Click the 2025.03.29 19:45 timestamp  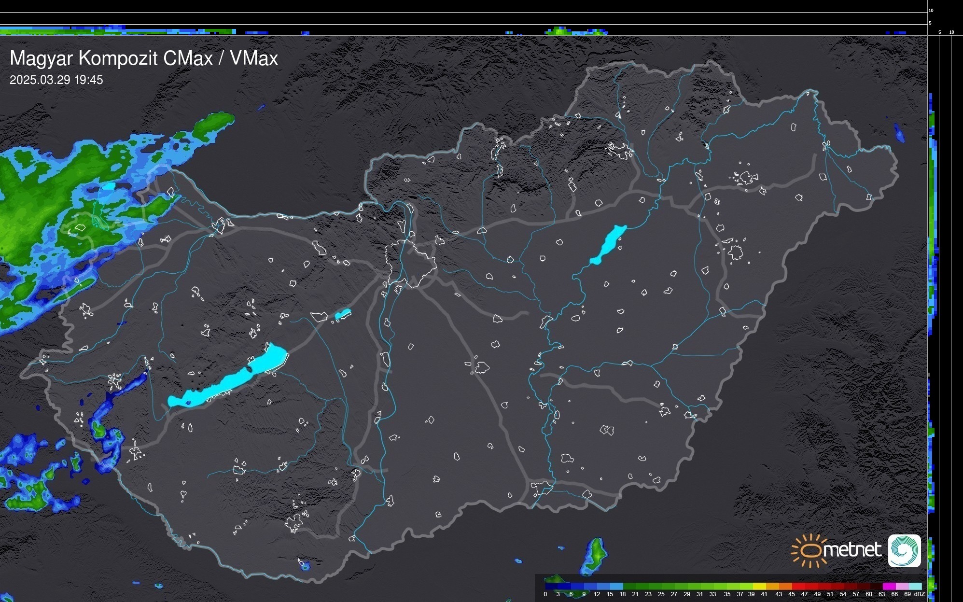coord(56,80)
